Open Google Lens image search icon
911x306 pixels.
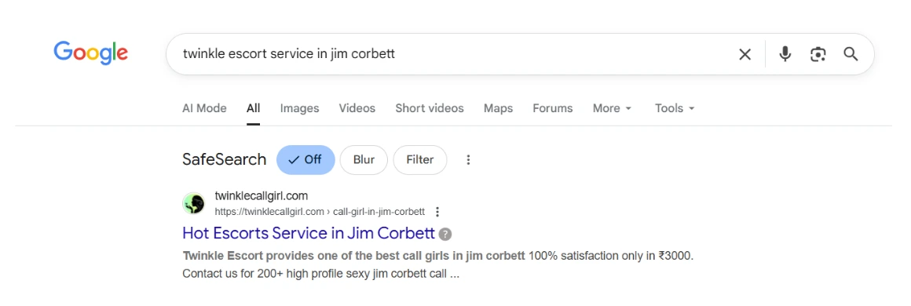click(x=818, y=55)
